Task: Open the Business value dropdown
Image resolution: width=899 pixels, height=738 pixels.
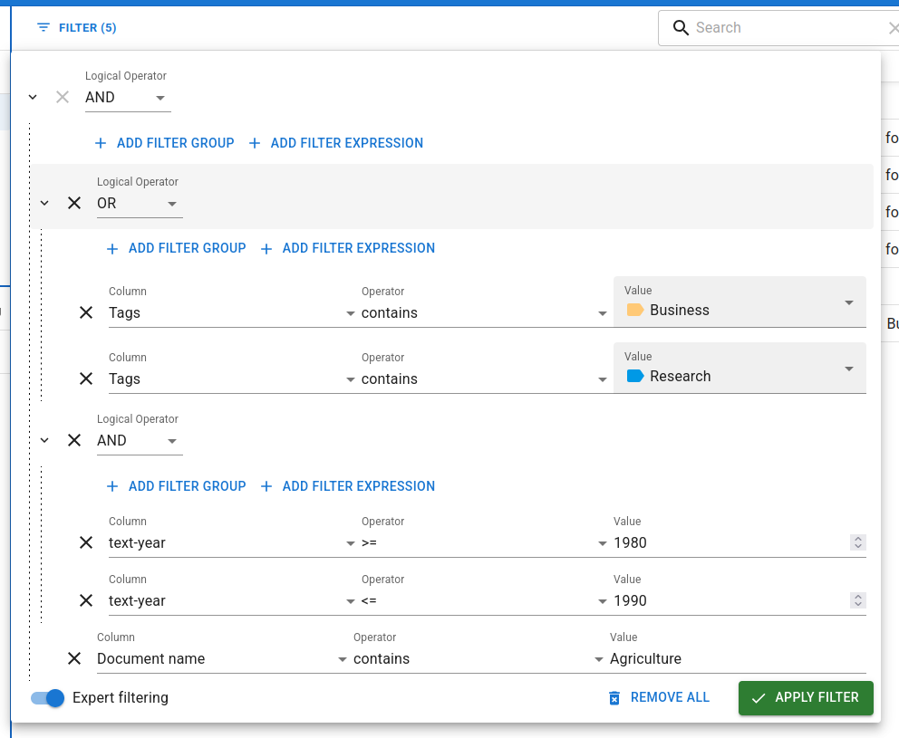Action: pyautogui.click(x=739, y=302)
